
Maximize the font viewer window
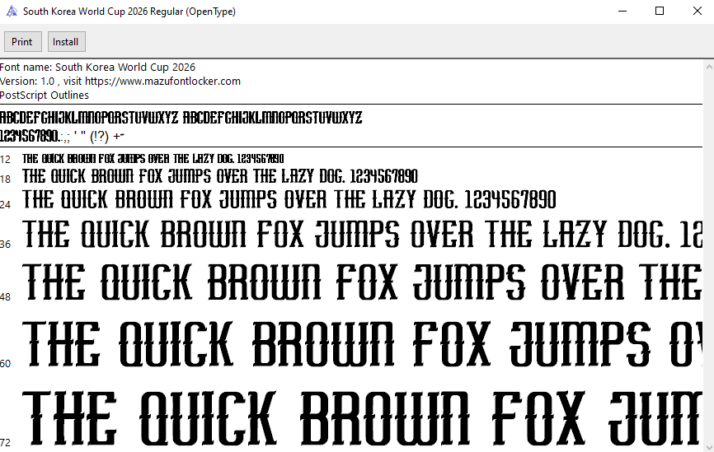[x=660, y=12]
